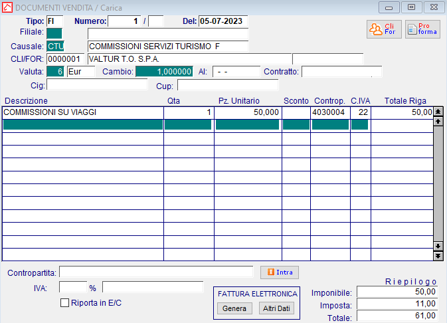
Task: Edit the Del date field
Action: [x=223, y=21]
